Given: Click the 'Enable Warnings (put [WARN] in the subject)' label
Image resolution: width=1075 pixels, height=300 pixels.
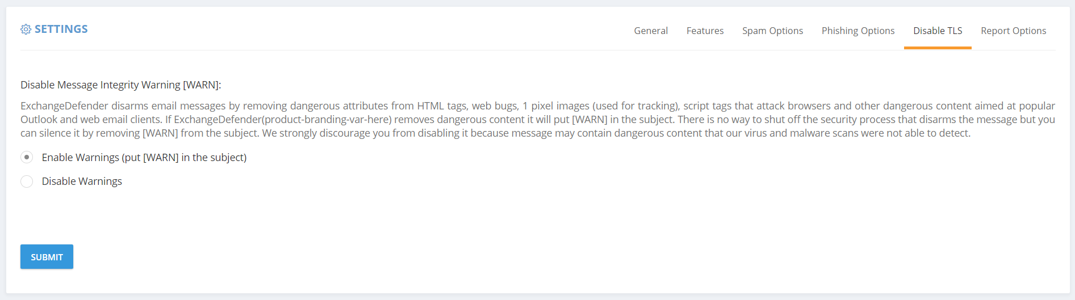Looking at the screenshot, I should click(144, 158).
